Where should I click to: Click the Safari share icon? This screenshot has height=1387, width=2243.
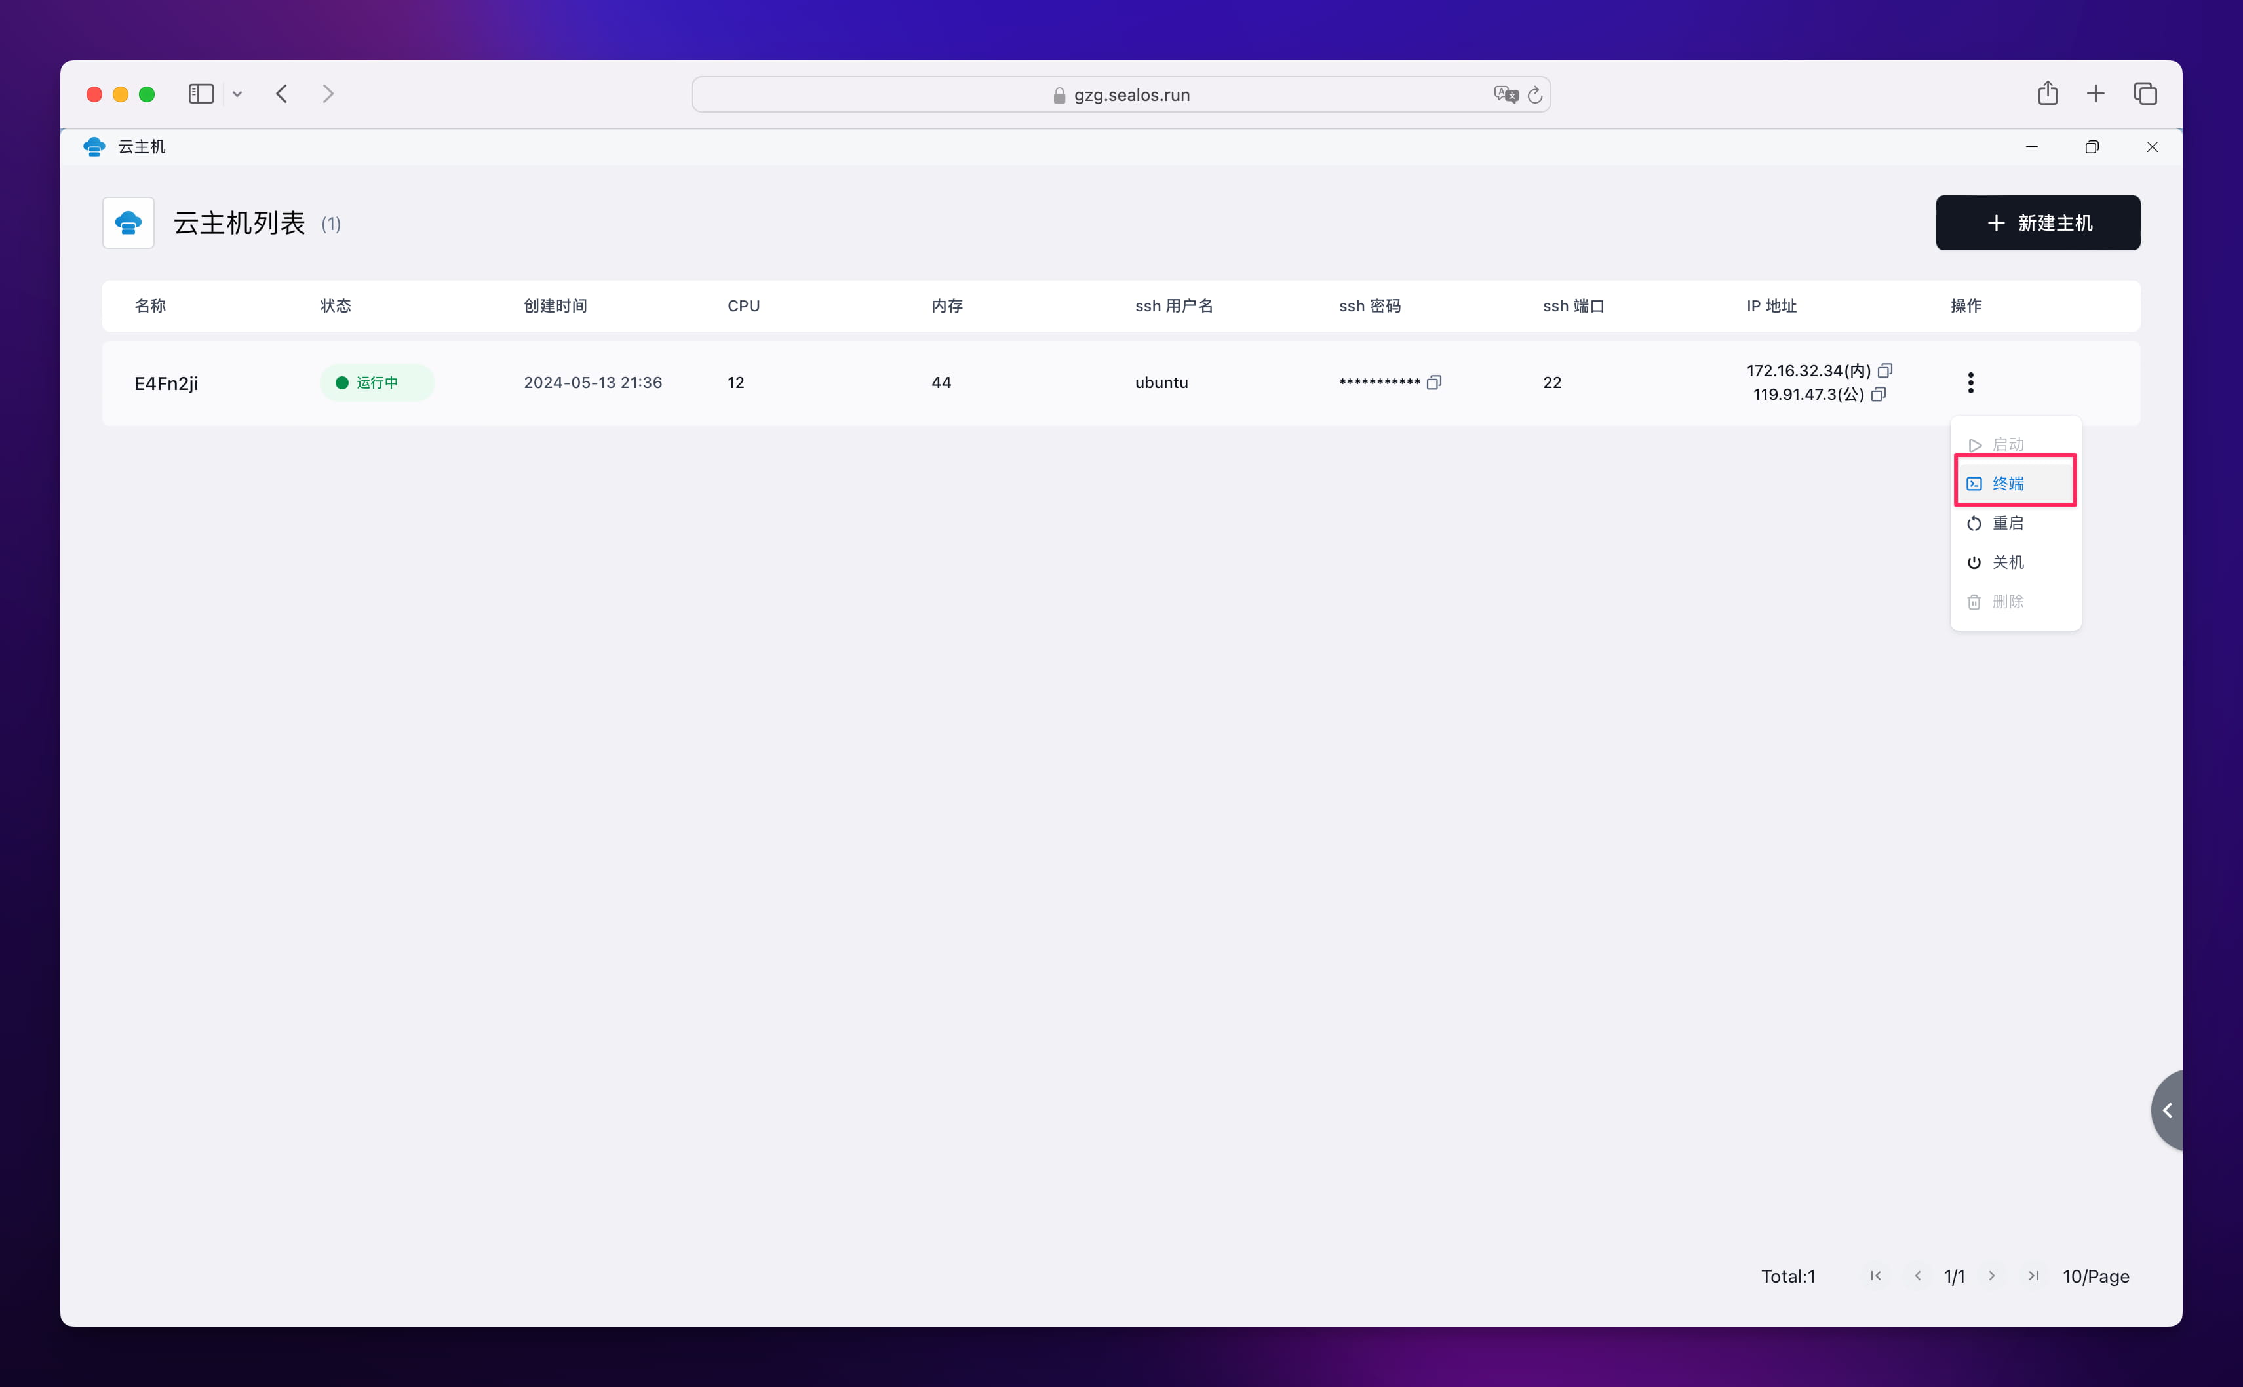click(2047, 94)
